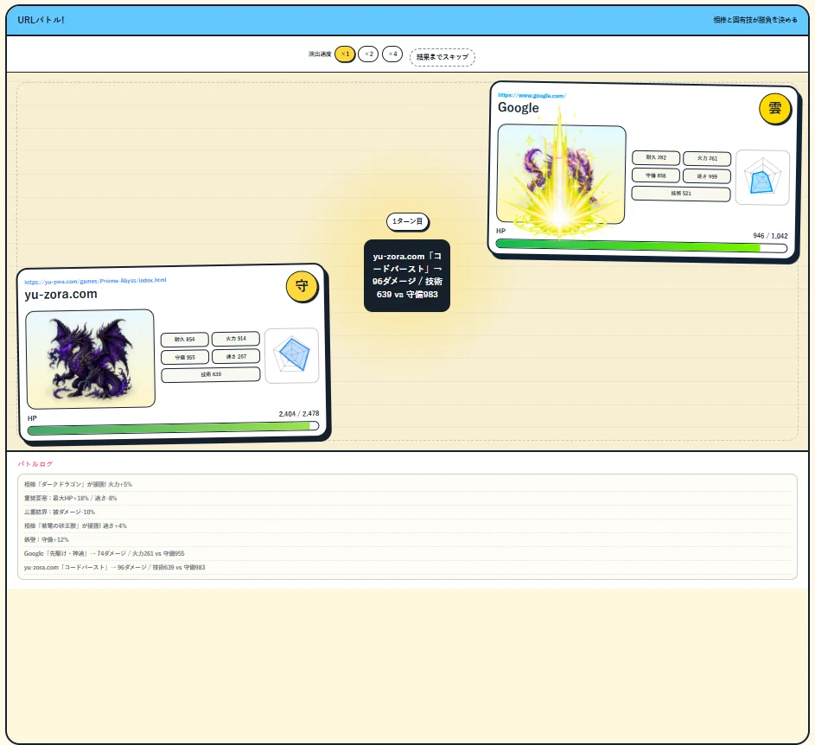The image size is (815, 745).
Task: Click the 速さ 999 stat on Google card
Action: tap(707, 176)
